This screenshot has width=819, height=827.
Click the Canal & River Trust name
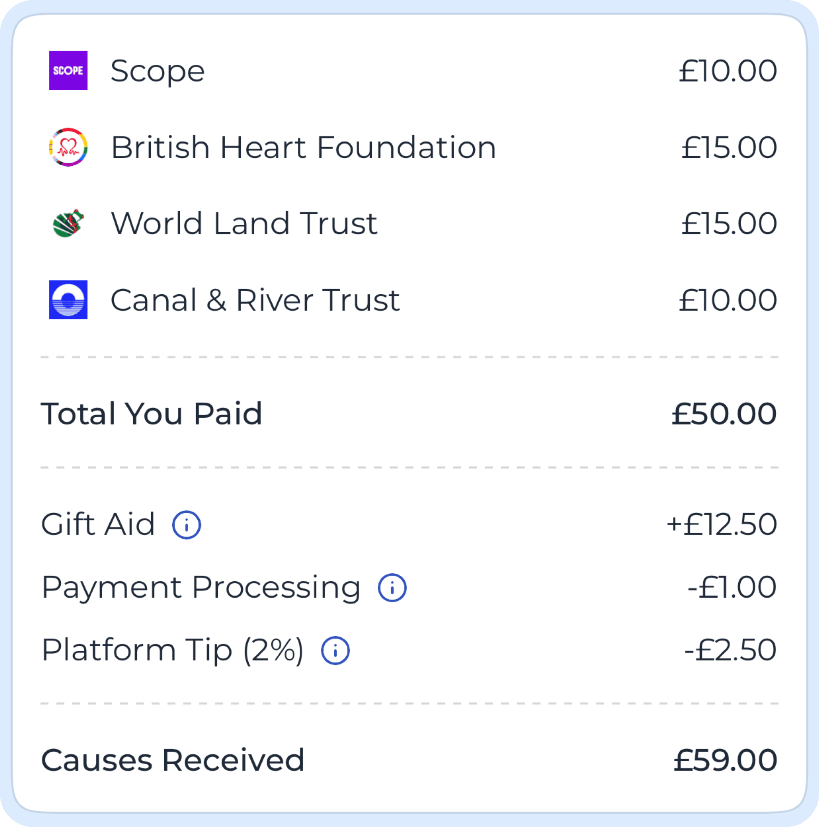coord(255,300)
